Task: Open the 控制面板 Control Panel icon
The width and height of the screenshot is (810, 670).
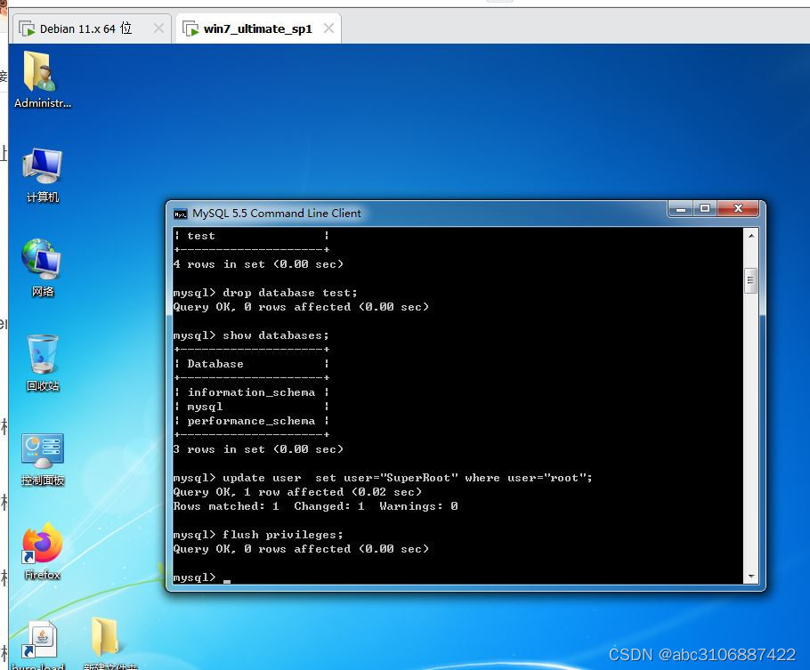Action: 43,459
